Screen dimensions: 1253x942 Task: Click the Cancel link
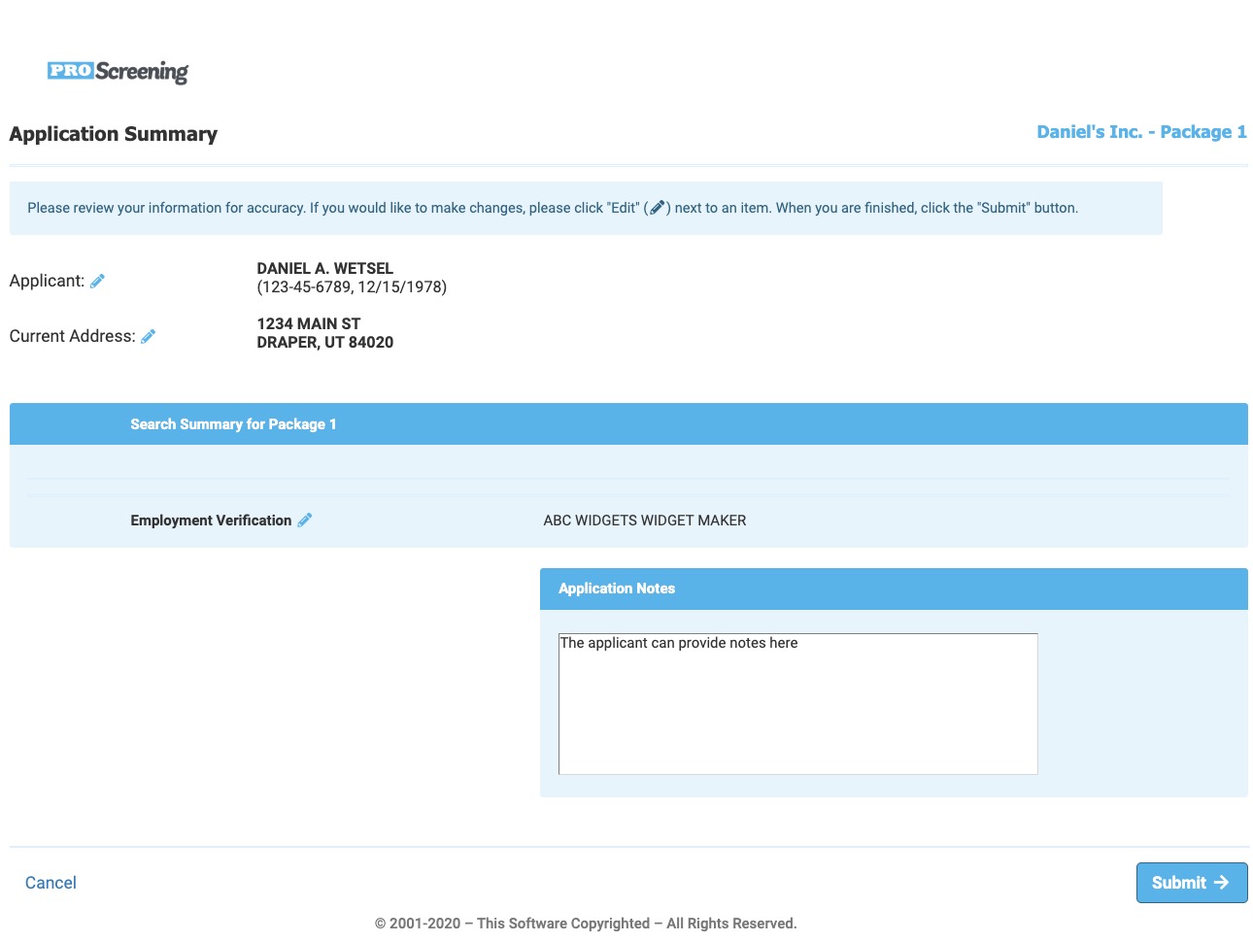[x=51, y=883]
